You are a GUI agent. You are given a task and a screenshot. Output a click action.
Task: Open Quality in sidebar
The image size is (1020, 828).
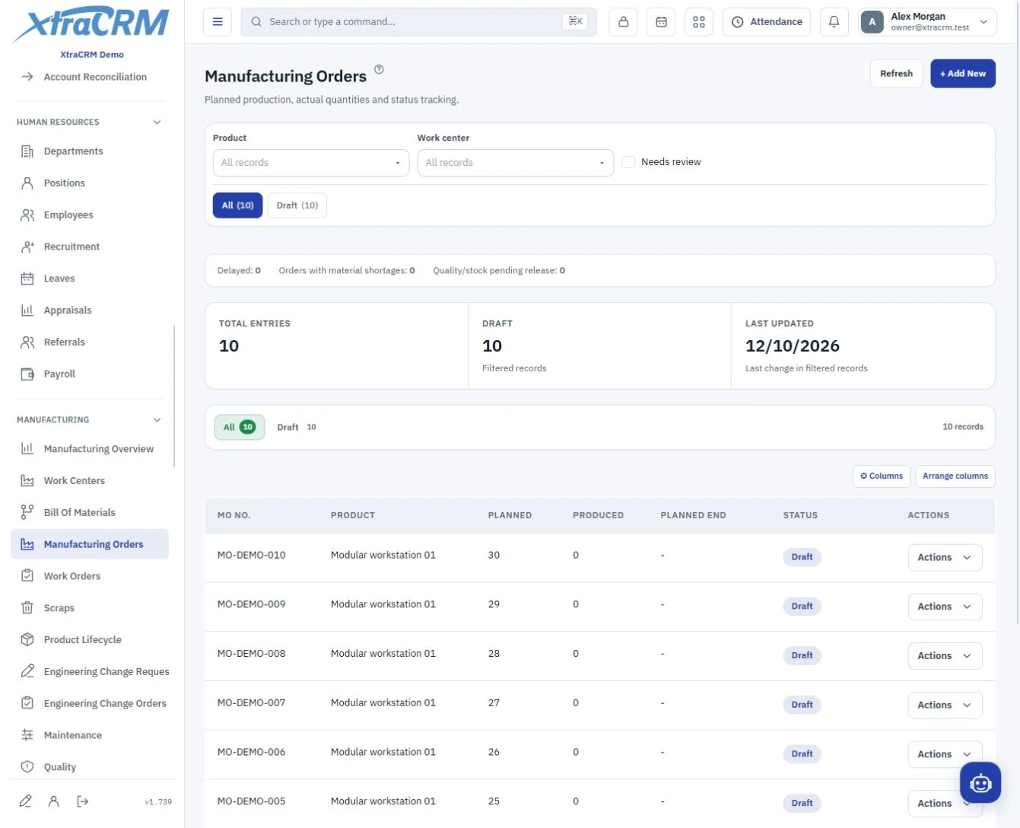pos(90,766)
